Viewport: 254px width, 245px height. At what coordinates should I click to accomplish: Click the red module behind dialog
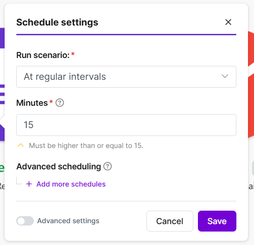(251, 84)
